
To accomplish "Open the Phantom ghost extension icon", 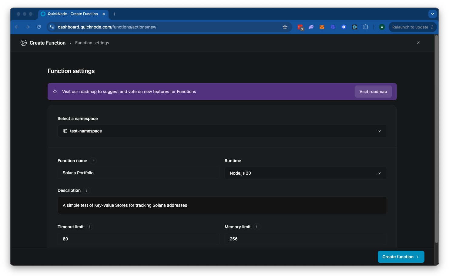I will pyautogui.click(x=311, y=27).
